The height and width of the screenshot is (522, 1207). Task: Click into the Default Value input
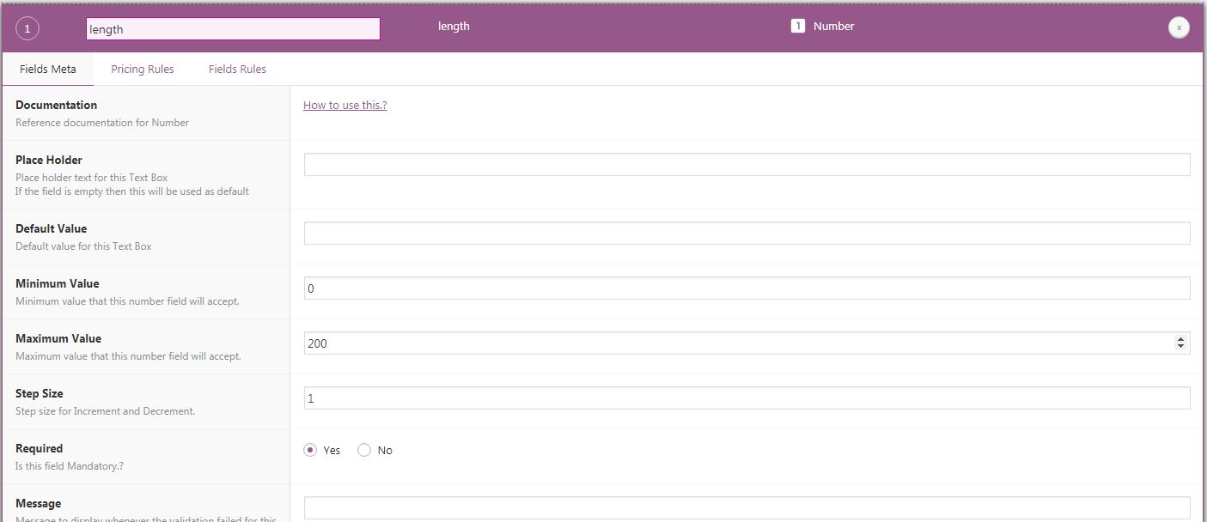coord(747,233)
